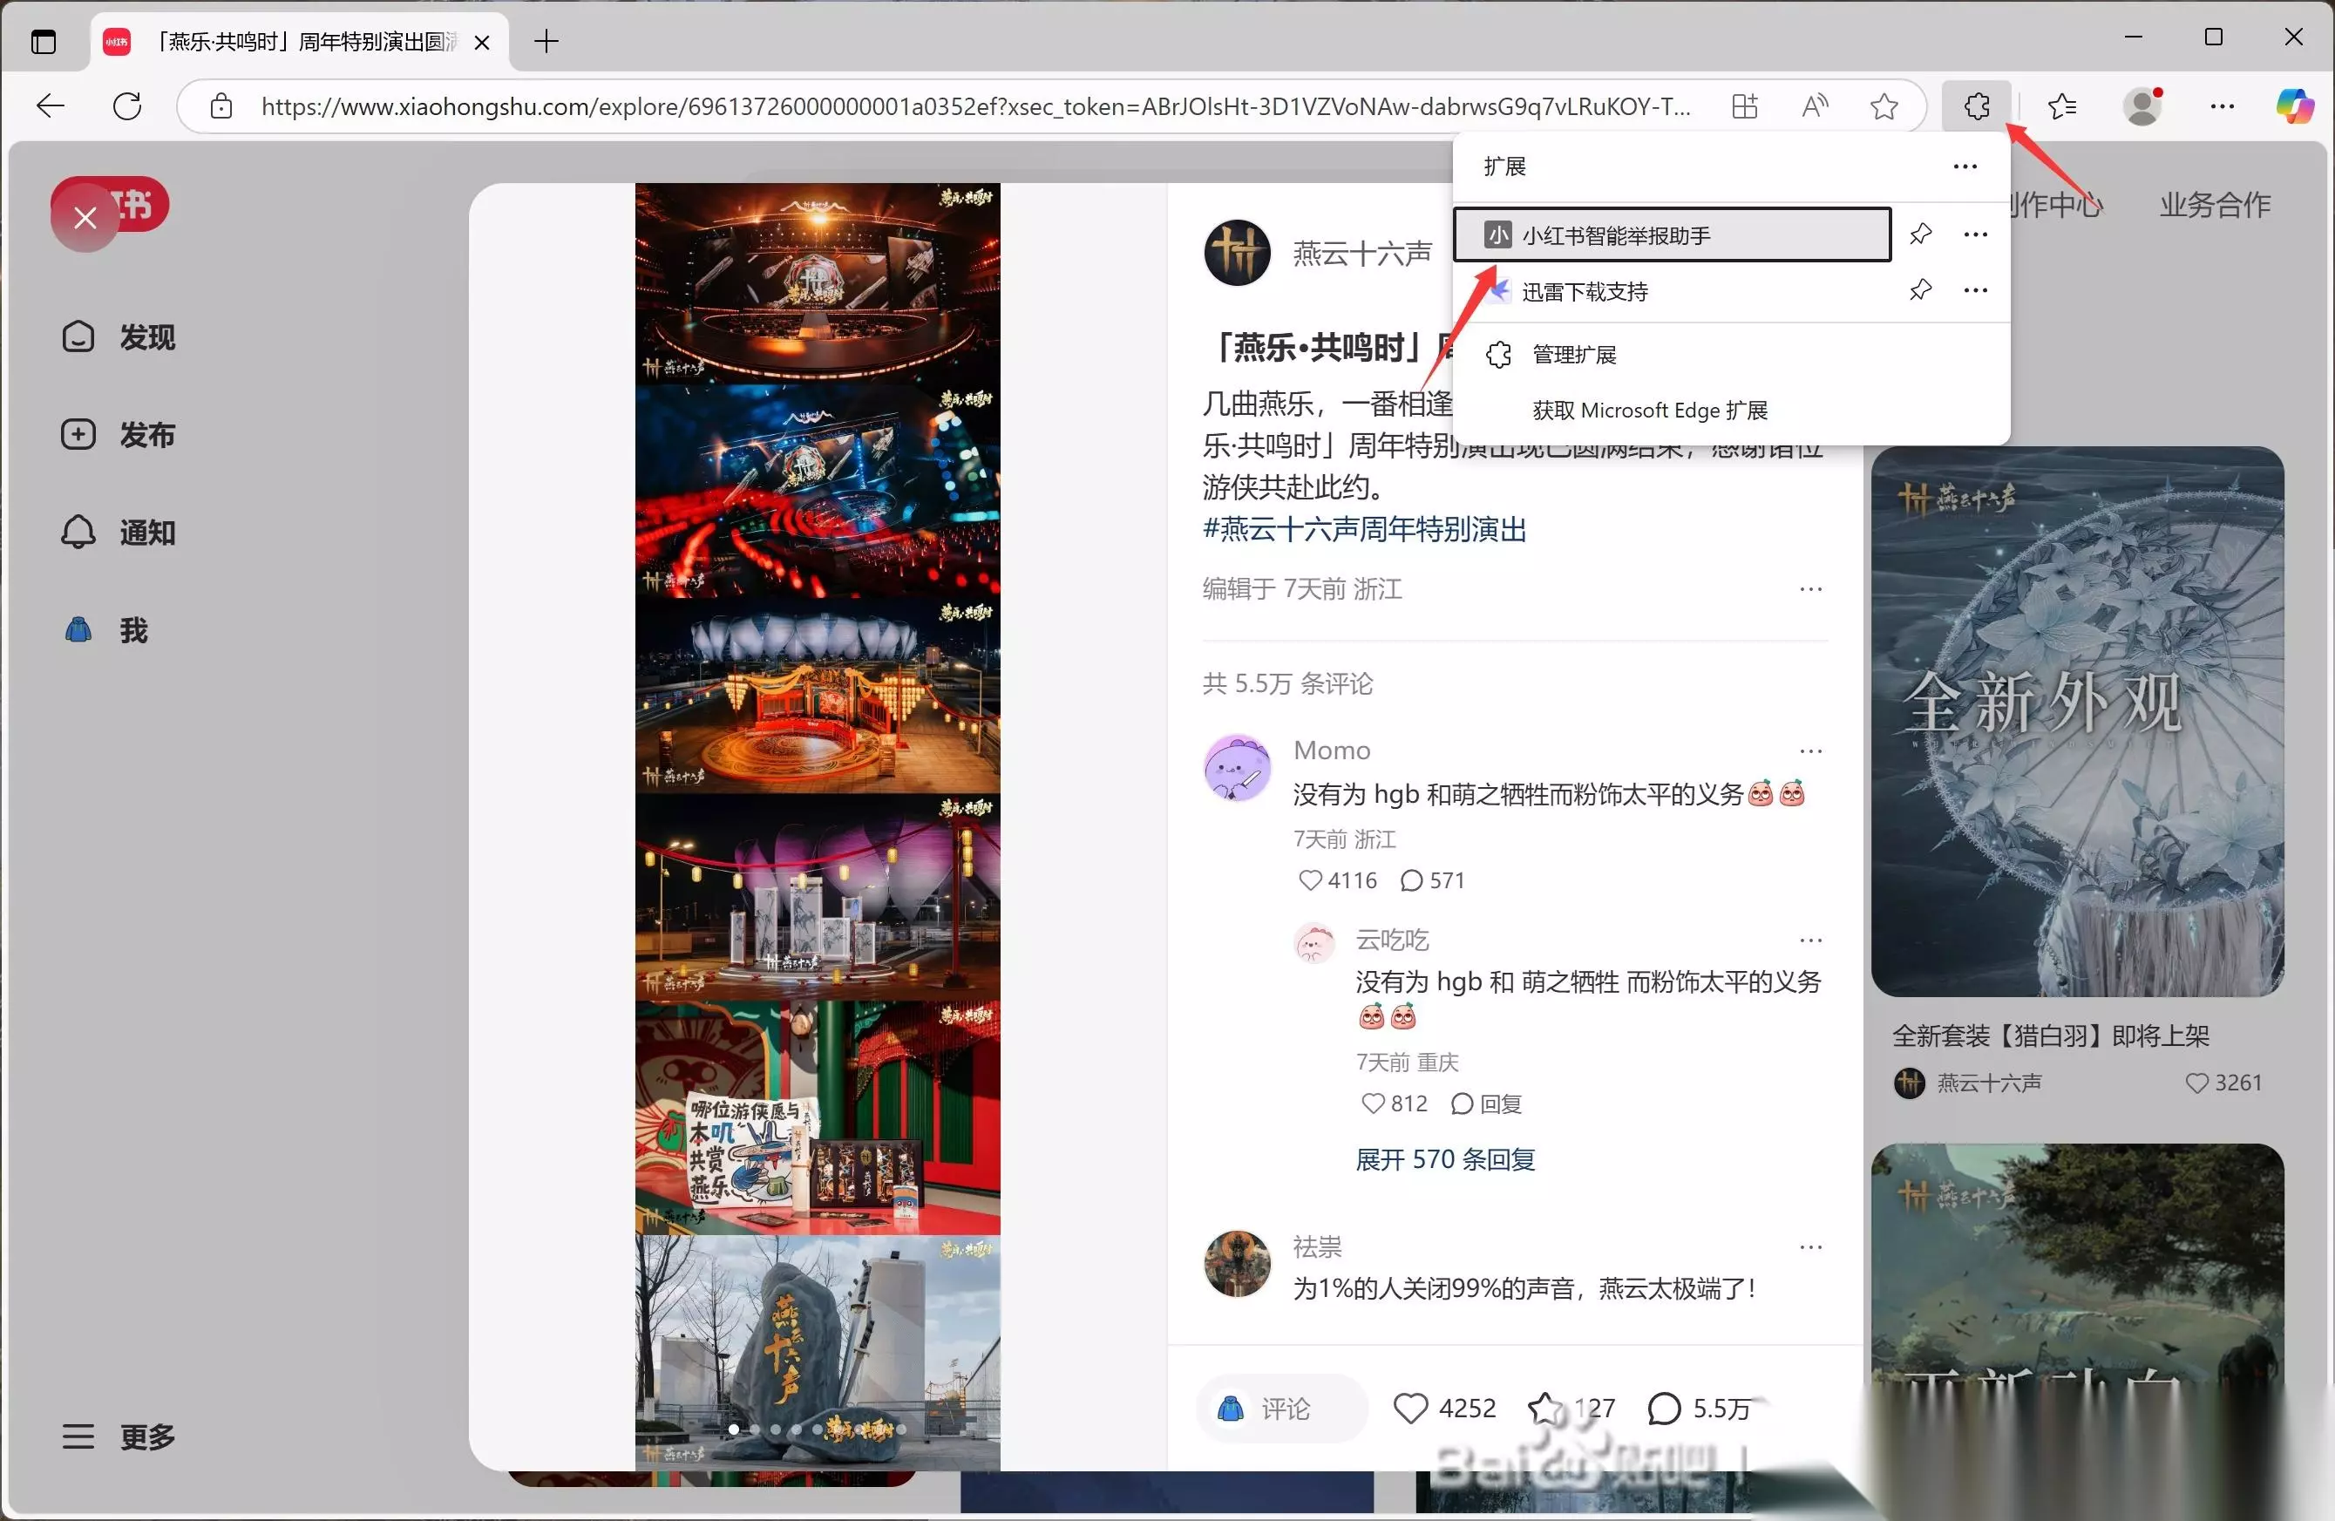The height and width of the screenshot is (1521, 2335).
Task: Open more options beside 编辑于 7天前 浙江
Action: [1810, 588]
